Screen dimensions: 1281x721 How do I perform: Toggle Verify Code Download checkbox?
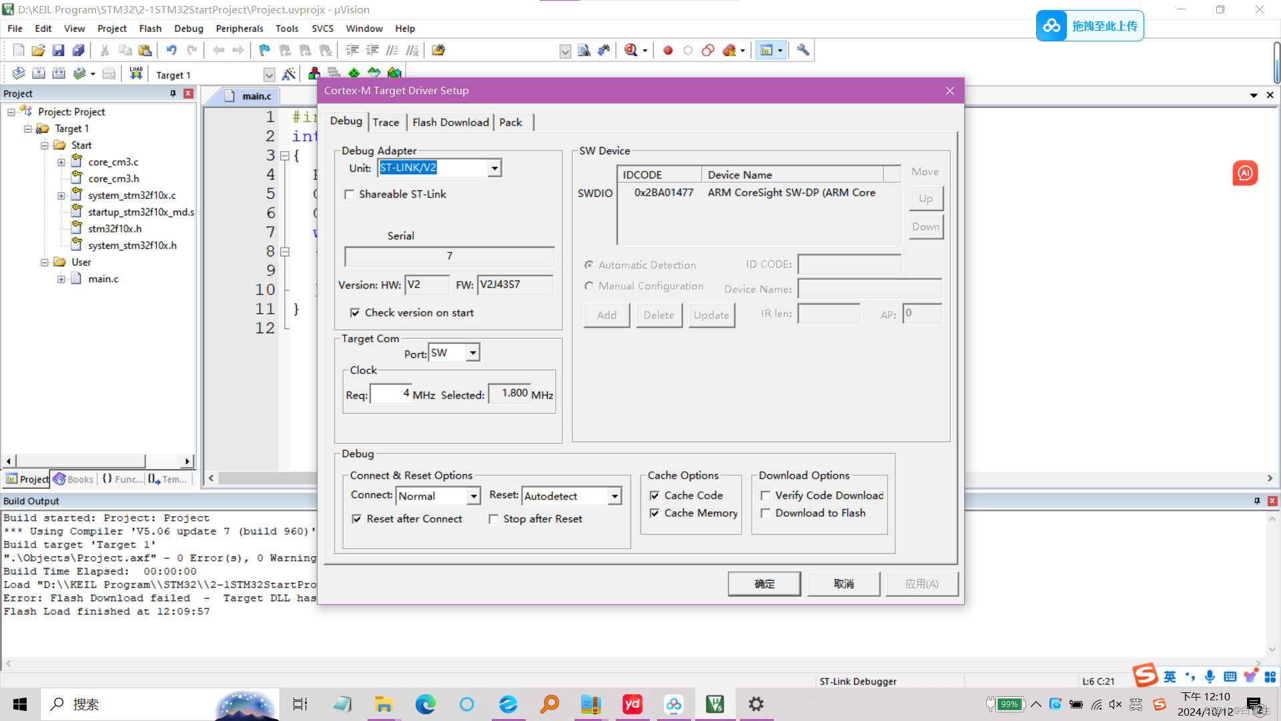click(765, 495)
